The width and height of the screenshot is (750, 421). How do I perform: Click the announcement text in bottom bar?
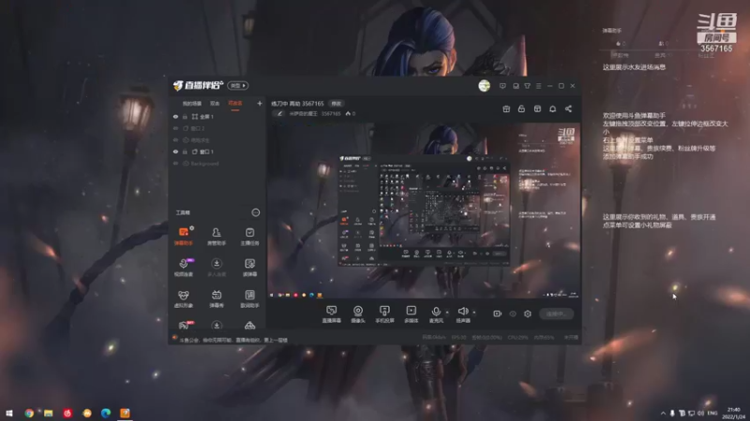[233, 340]
